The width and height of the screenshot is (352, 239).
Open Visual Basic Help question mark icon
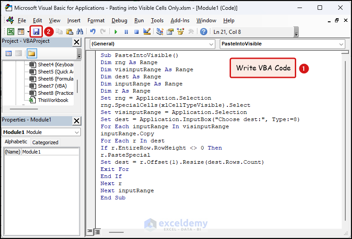coord(204,32)
